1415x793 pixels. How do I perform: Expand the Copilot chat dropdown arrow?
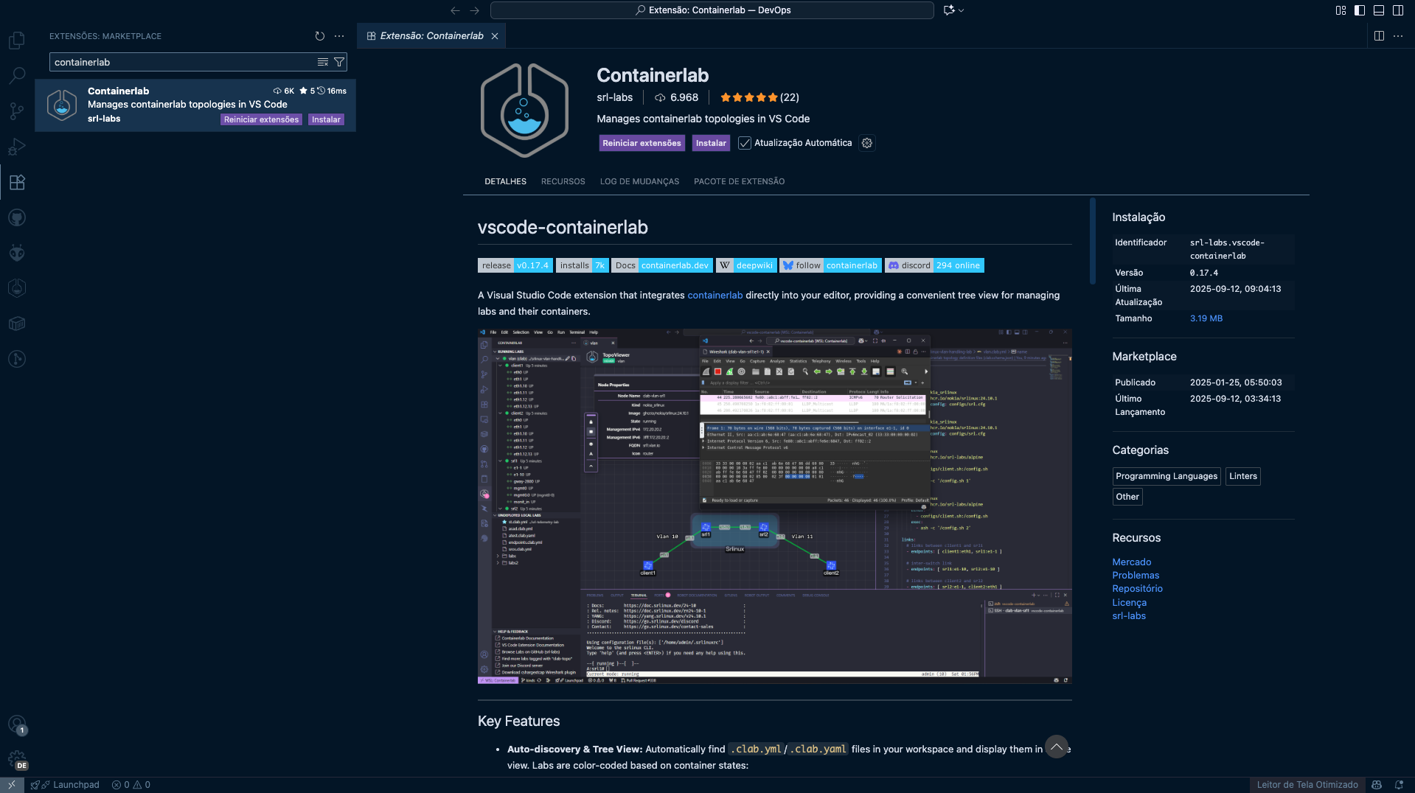point(962,10)
